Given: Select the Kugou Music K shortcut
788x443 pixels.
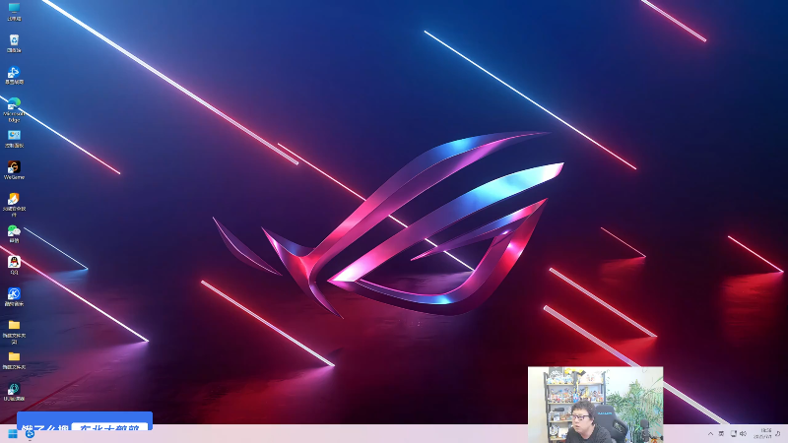Looking at the screenshot, I should click(x=14, y=297).
